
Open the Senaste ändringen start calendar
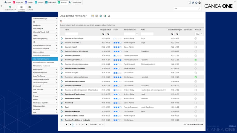172,34
